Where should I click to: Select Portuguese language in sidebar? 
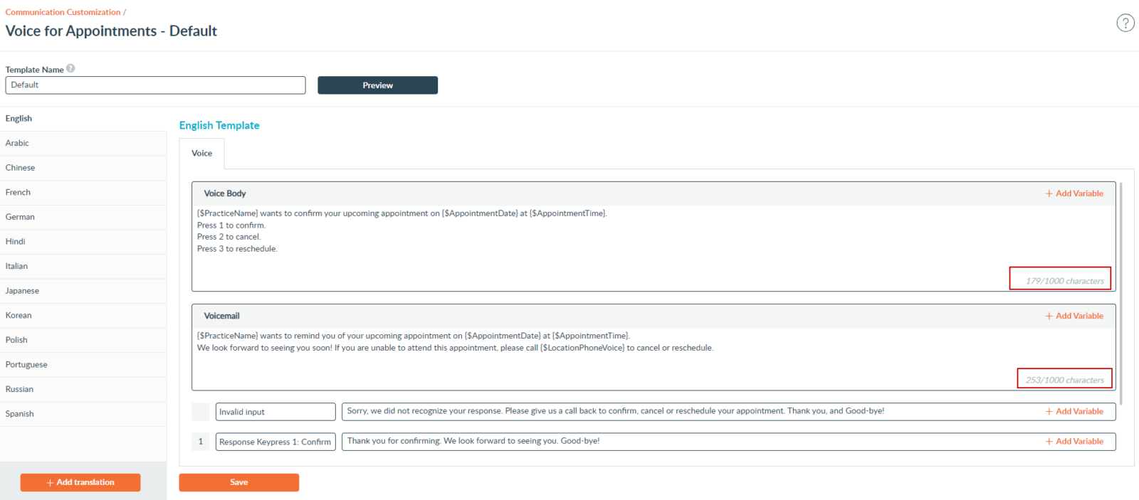[x=83, y=365]
